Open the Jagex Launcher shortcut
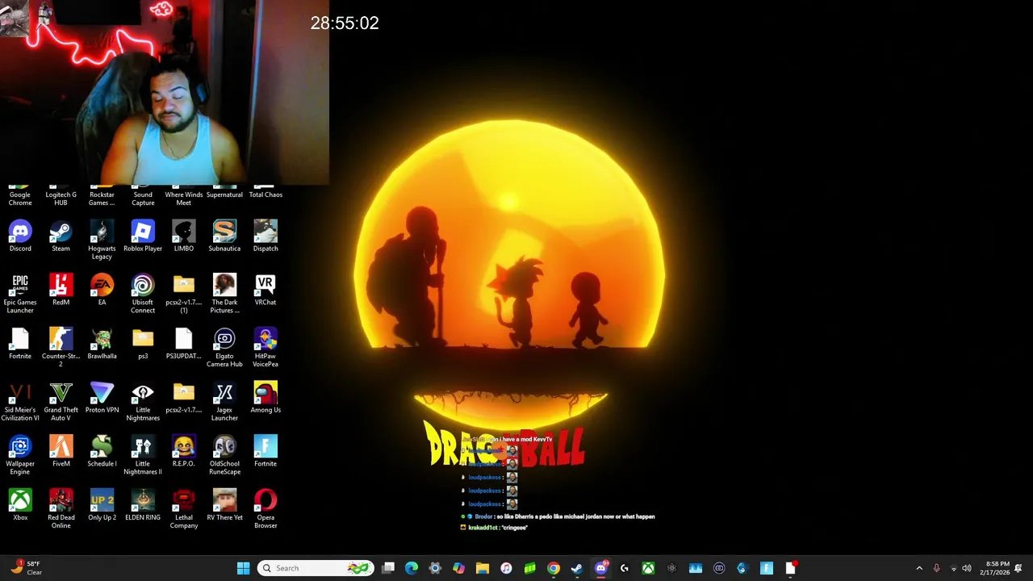Image resolution: width=1033 pixels, height=581 pixels. pyautogui.click(x=224, y=402)
